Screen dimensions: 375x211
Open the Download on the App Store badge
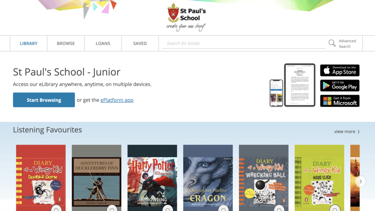tap(340, 70)
